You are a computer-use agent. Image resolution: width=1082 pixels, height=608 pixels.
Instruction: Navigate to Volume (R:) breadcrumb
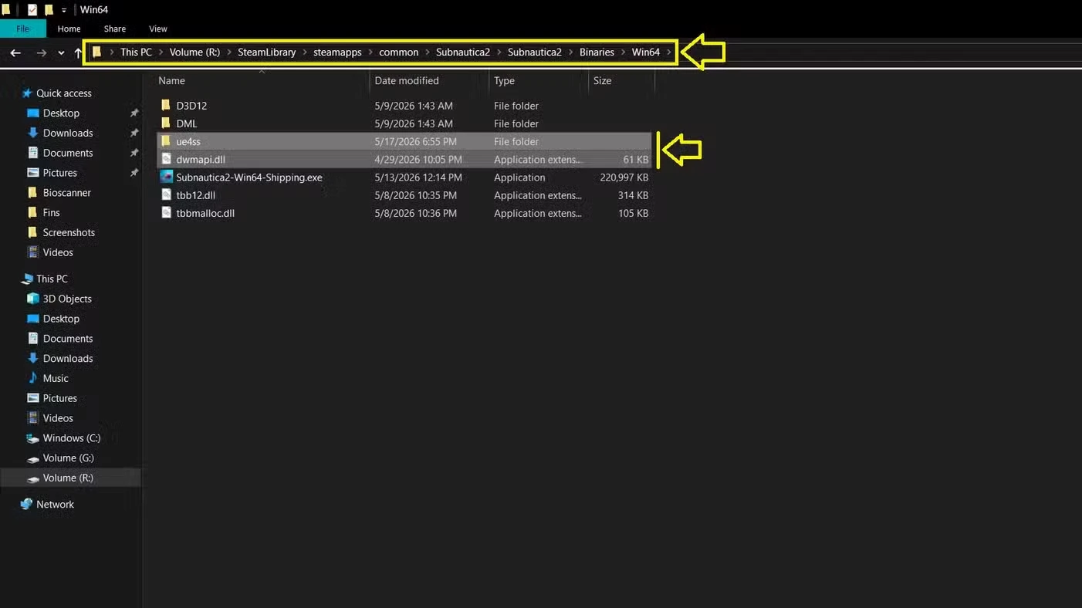(194, 52)
